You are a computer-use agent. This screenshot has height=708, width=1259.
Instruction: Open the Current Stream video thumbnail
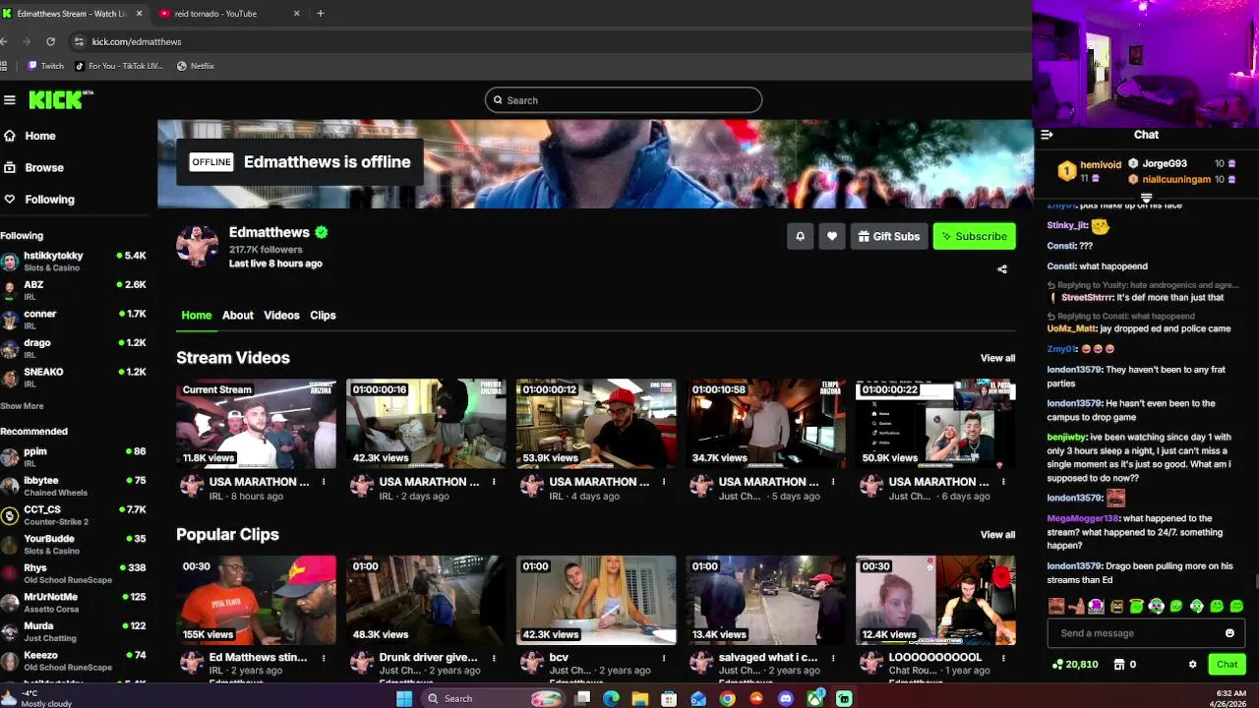click(x=256, y=424)
